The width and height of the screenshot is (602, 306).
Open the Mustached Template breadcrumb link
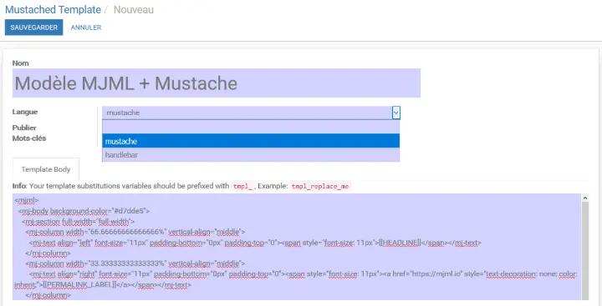pyautogui.click(x=53, y=9)
